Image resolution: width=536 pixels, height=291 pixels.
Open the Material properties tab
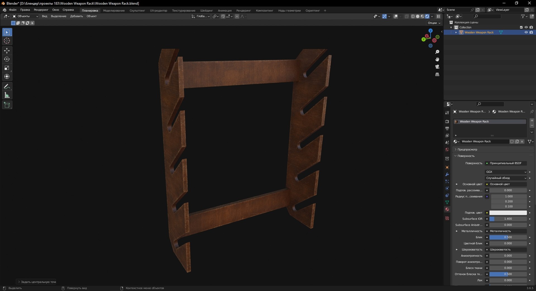coord(447,209)
